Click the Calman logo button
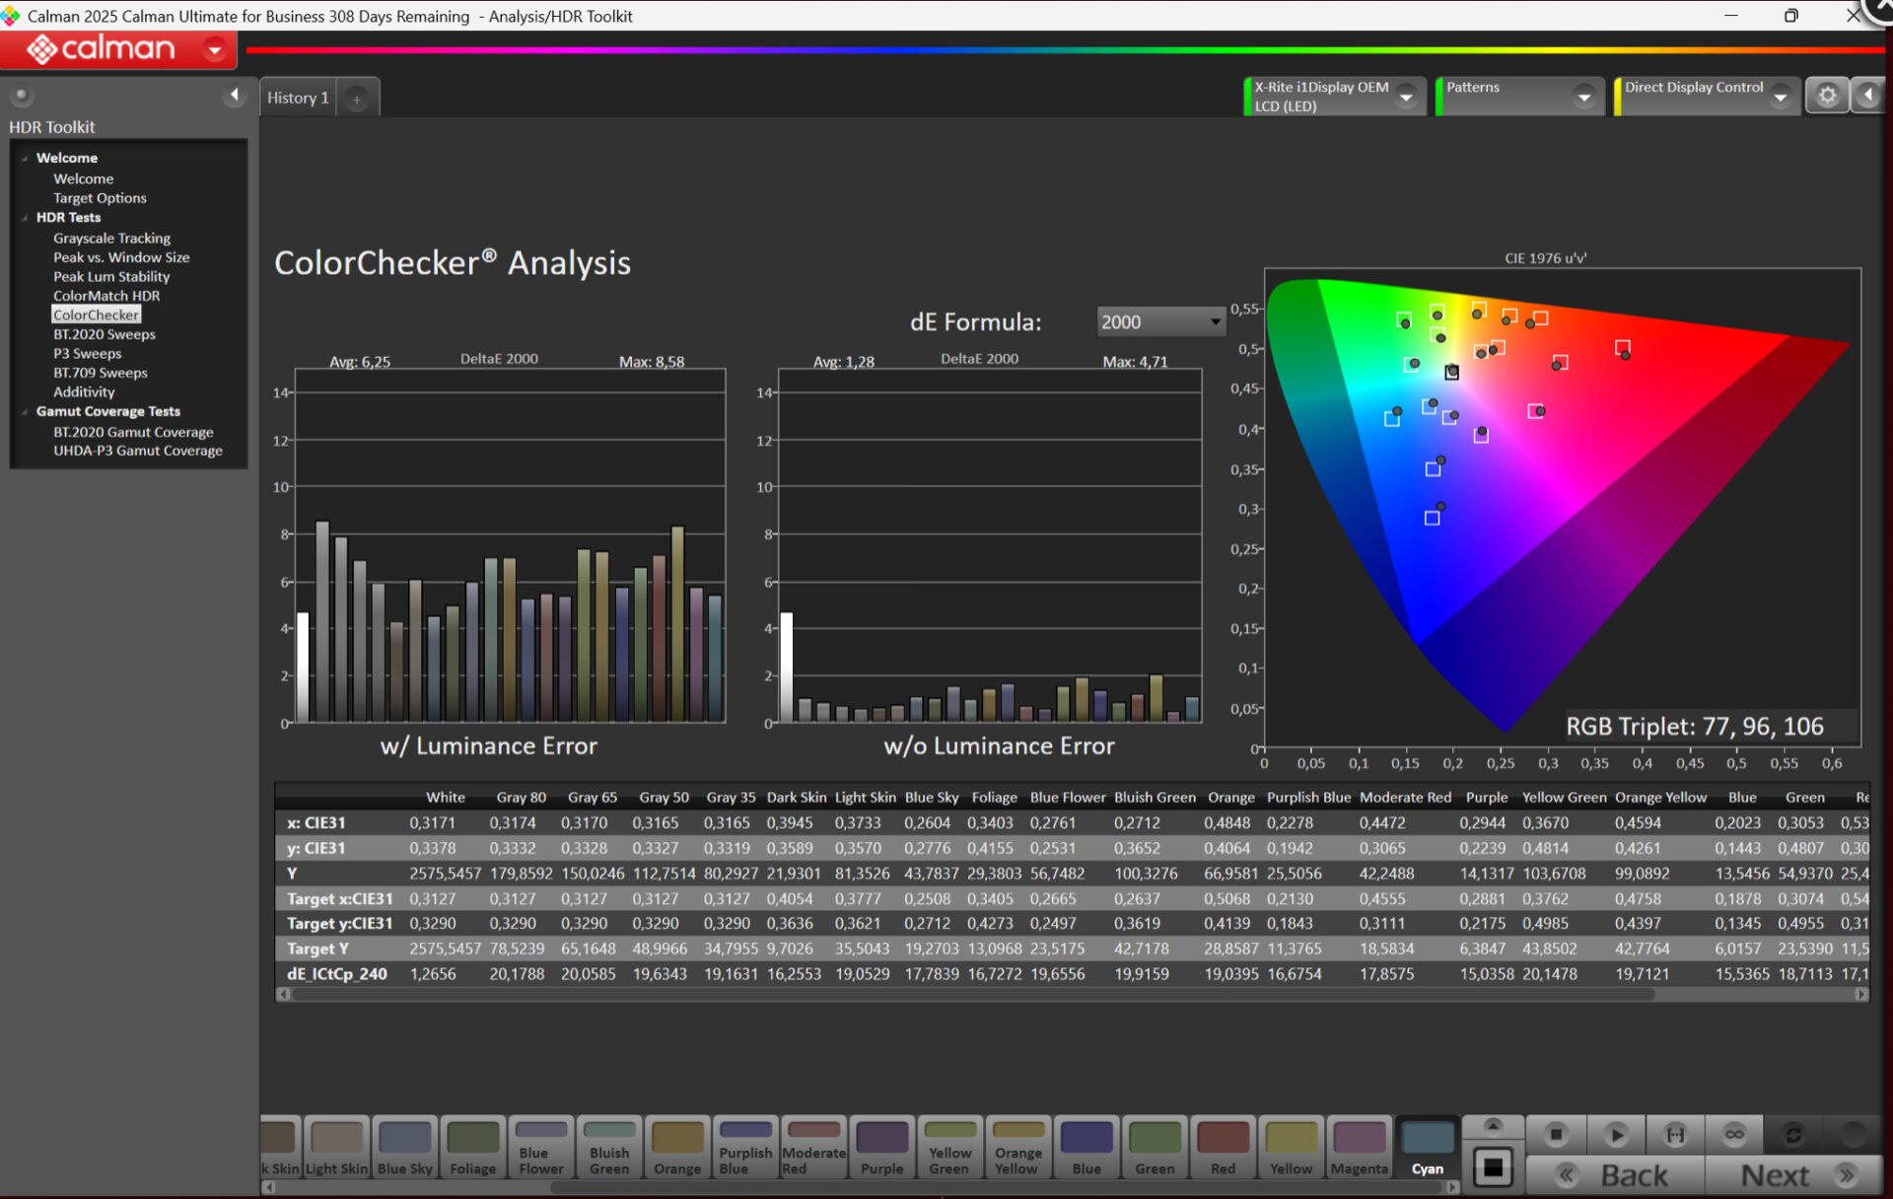The image size is (1893, 1199). click(x=101, y=48)
